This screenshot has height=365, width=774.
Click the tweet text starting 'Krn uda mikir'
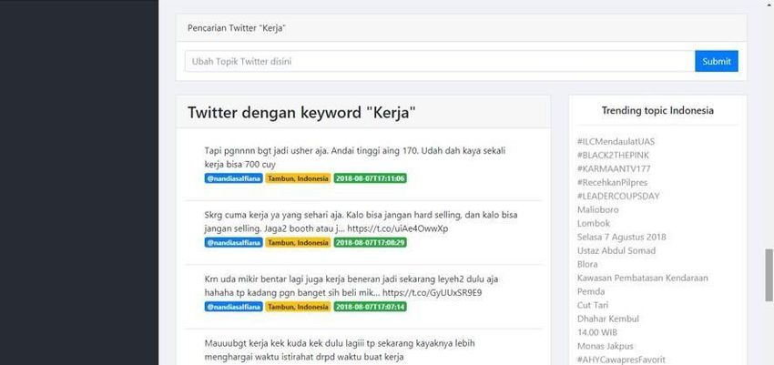[351, 286]
